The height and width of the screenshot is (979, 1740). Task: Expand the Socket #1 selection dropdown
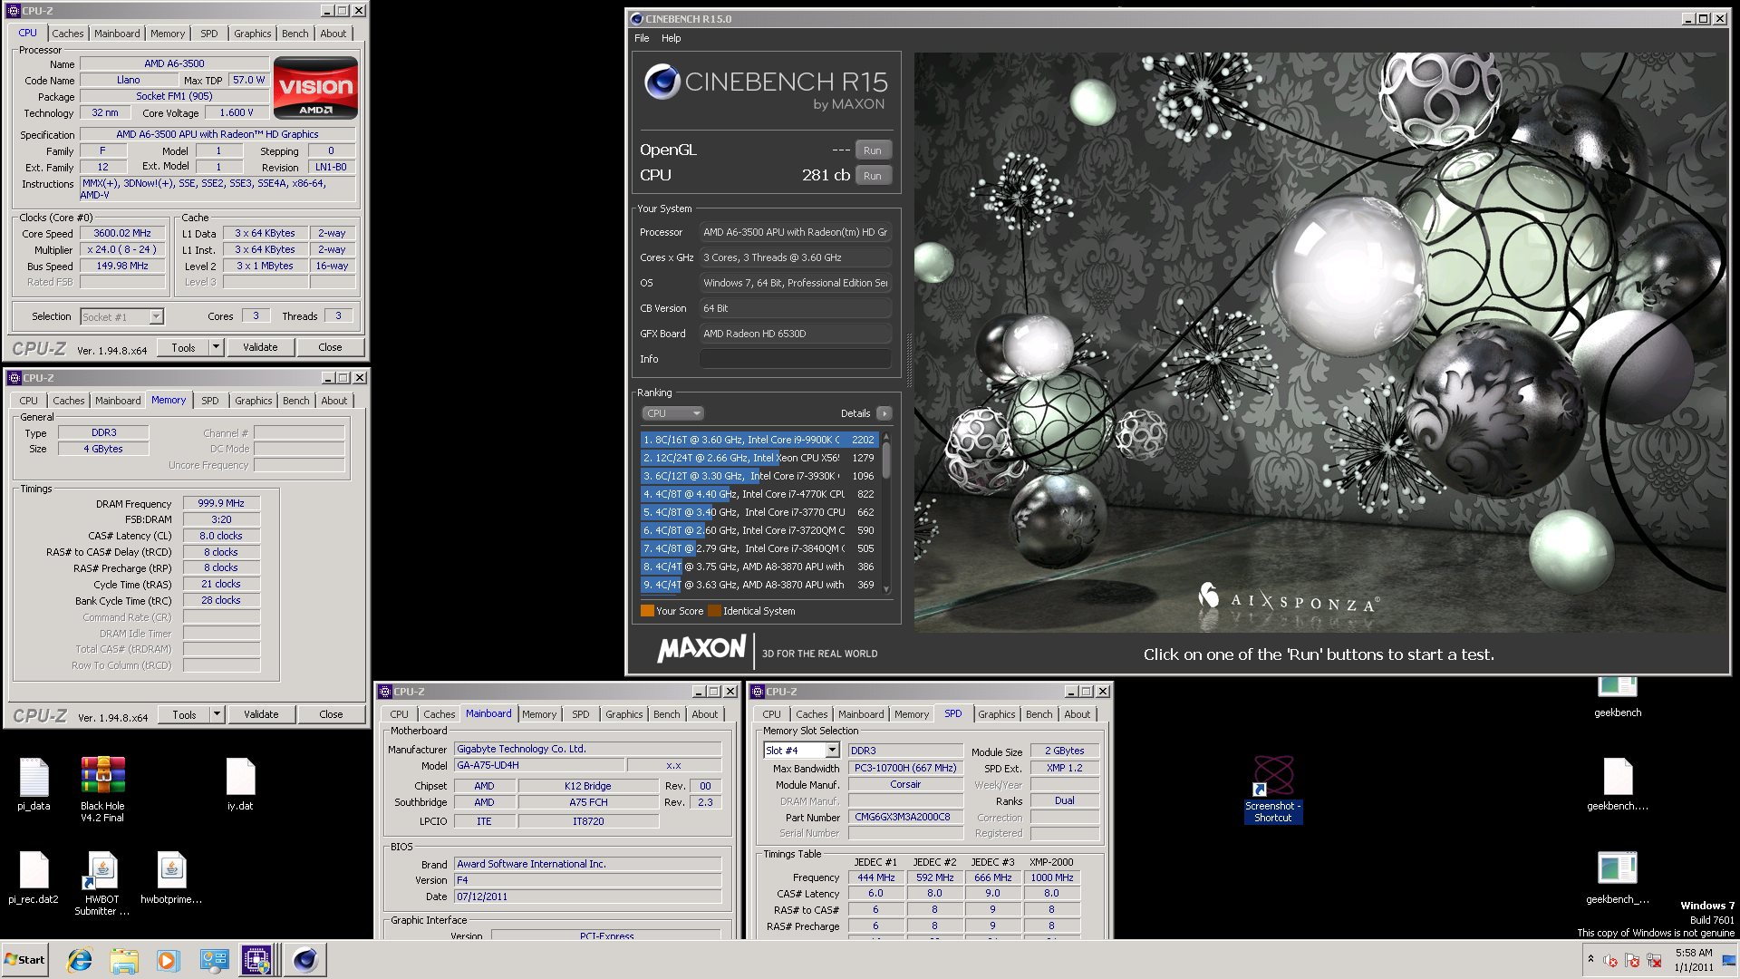click(156, 316)
